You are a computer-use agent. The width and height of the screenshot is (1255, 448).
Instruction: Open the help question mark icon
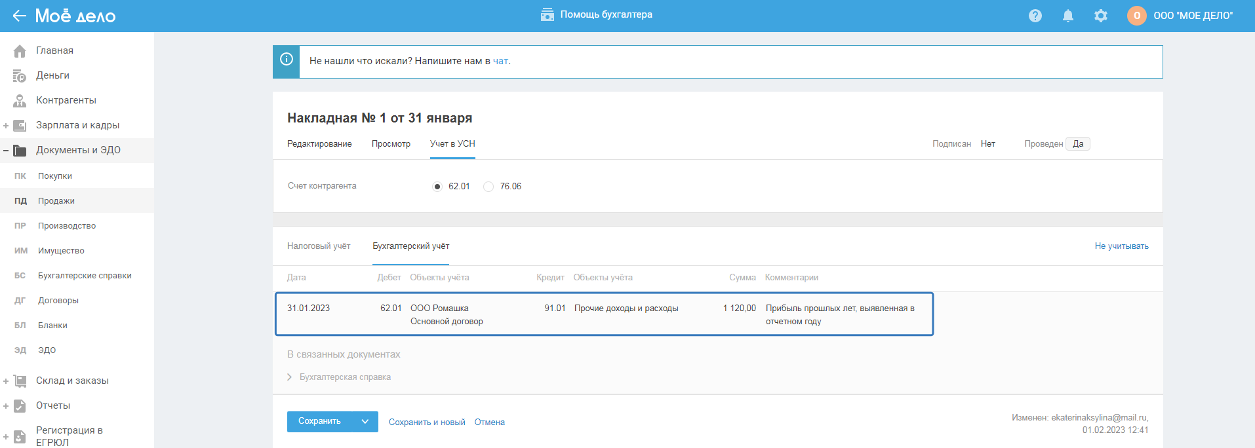point(1035,16)
